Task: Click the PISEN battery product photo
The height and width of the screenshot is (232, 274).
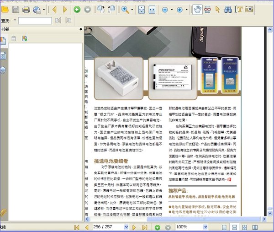Action: point(173,78)
